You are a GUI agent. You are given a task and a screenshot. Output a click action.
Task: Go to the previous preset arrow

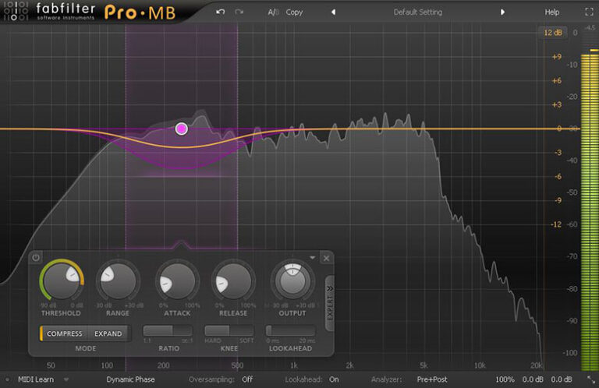pyautogui.click(x=333, y=12)
